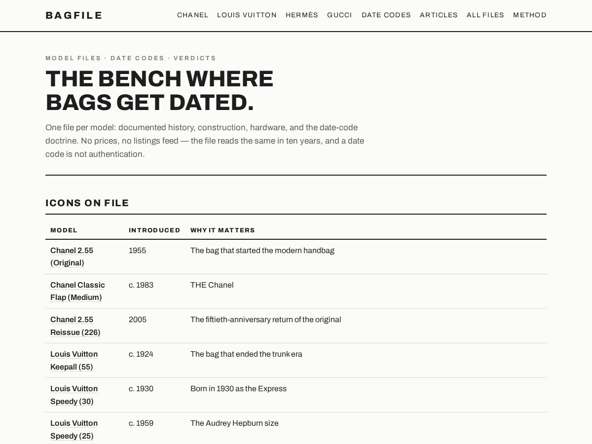Click the year 1955 cell
The height and width of the screenshot is (444, 592).
click(x=137, y=251)
